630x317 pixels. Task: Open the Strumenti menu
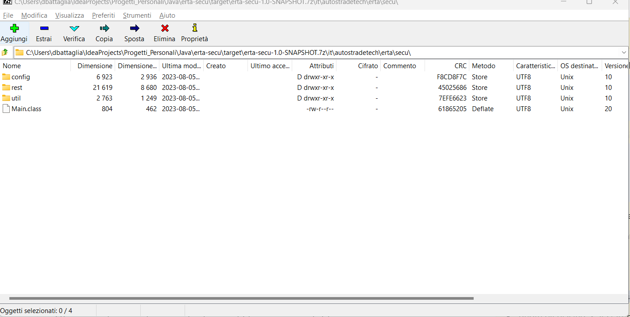(x=137, y=15)
